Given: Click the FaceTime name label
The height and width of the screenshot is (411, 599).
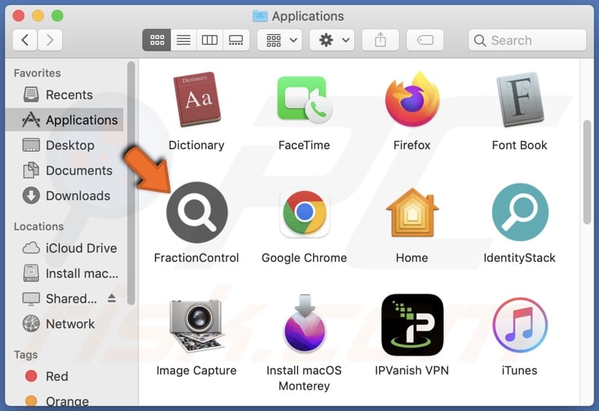Looking at the screenshot, I should click(304, 145).
